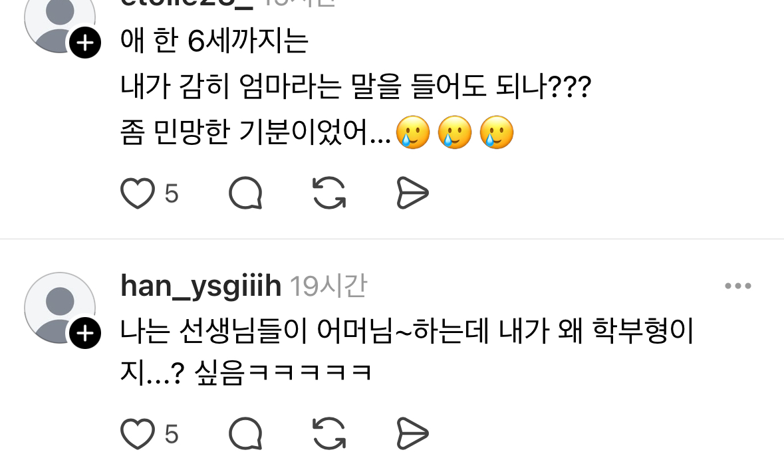Share the 민망한 기분이었어 post via paper plane
Viewport: 784px width, 462px height.
click(x=412, y=193)
